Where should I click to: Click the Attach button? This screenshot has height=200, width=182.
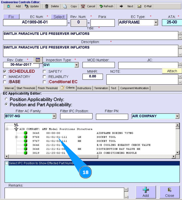coord(172,71)
